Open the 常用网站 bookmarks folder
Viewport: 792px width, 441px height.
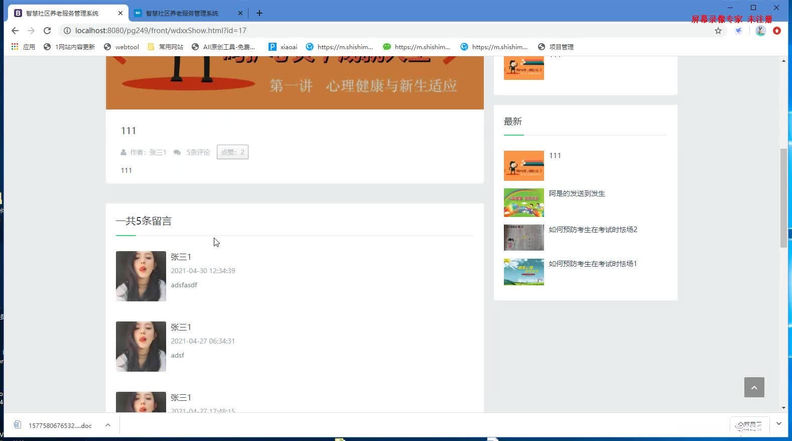[x=165, y=47]
